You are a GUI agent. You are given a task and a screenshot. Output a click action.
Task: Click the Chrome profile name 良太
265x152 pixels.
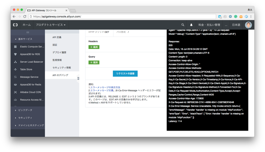[250, 10]
